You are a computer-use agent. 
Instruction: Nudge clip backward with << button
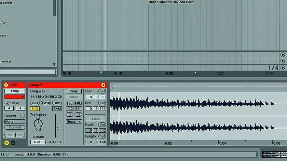[x=9, y=135]
